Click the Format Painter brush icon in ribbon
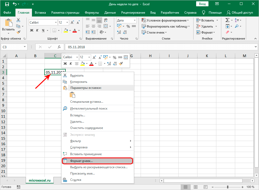Image resolution: width=259 pixels, height=190 pixels. pyautogui.click(x=18, y=32)
